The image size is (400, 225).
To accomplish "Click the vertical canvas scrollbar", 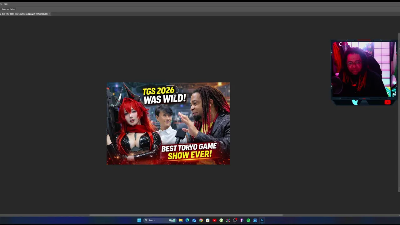I will click(399, 112).
